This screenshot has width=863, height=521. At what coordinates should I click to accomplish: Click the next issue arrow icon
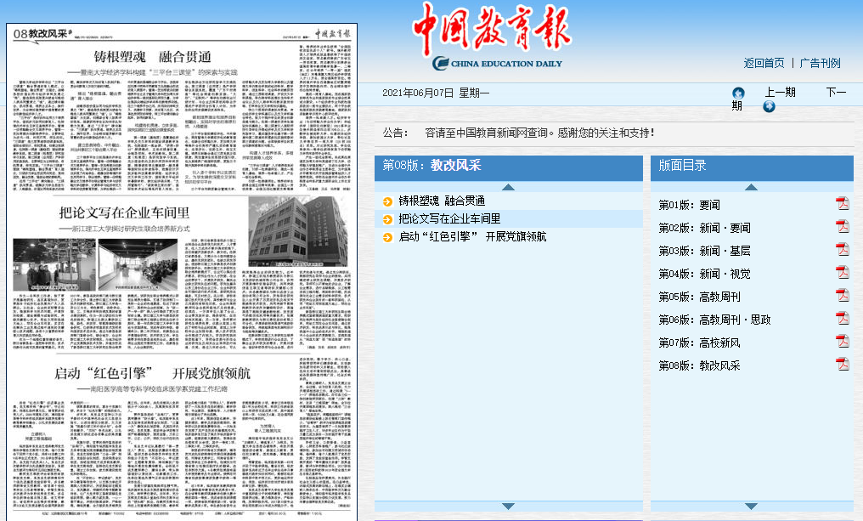(x=769, y=106)
